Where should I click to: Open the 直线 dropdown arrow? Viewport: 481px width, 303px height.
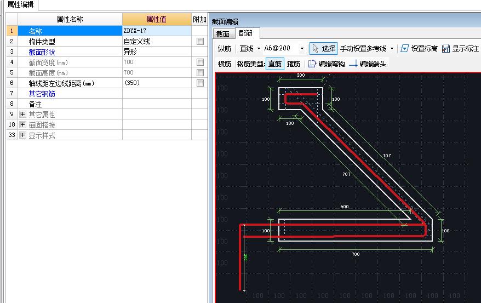click(x=259, y=48)
